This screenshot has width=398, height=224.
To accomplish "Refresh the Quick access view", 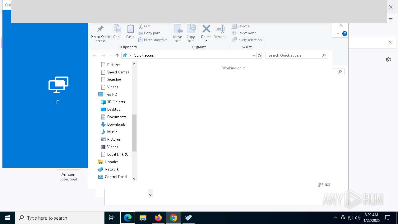I will click(x=259, y=55).
